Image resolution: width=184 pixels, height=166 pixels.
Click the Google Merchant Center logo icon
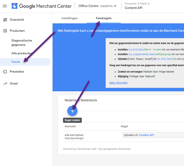coord(14,6)
